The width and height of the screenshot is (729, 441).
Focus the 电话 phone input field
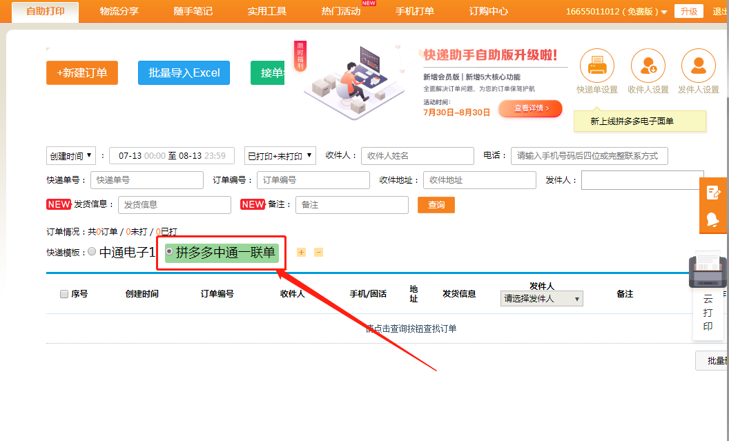(x=589, y=156)
